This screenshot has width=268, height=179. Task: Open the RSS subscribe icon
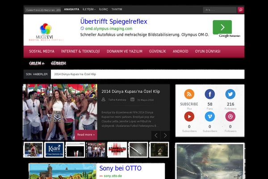pyautogui.click(x=189, y=94)
